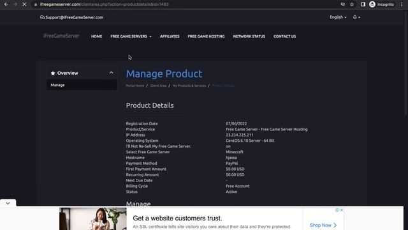Bookmark this page with star icon
This screenshot has width=408, height=230.
(x=352, y=4)
